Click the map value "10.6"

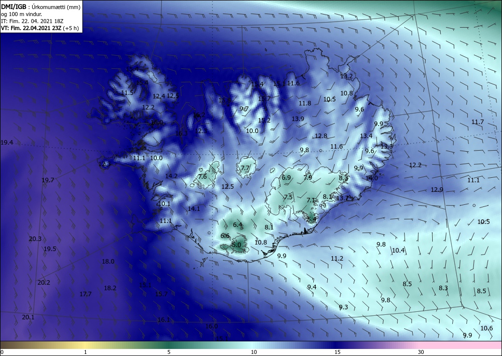coord(486,328)
